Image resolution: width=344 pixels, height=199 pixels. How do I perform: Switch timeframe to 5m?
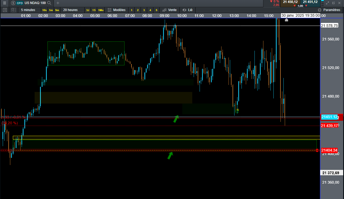pyautogui.click(x=57, y=10)
